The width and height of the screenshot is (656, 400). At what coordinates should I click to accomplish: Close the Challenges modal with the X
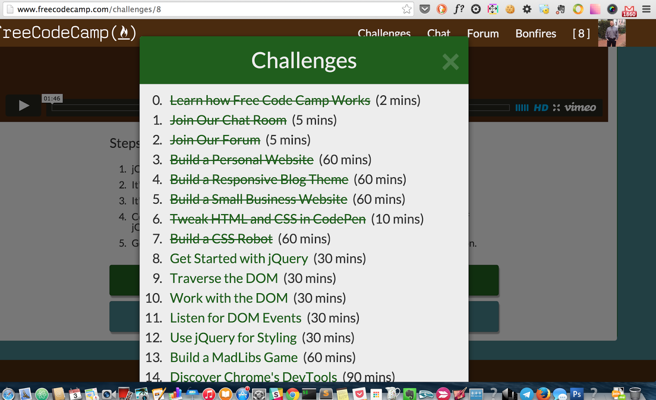coord(450,62)
